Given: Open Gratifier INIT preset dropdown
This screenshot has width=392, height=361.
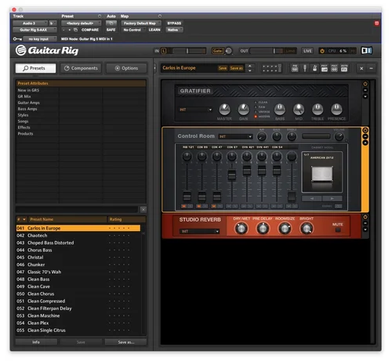Looking at the screenshot, I should [x=195, y=110].
